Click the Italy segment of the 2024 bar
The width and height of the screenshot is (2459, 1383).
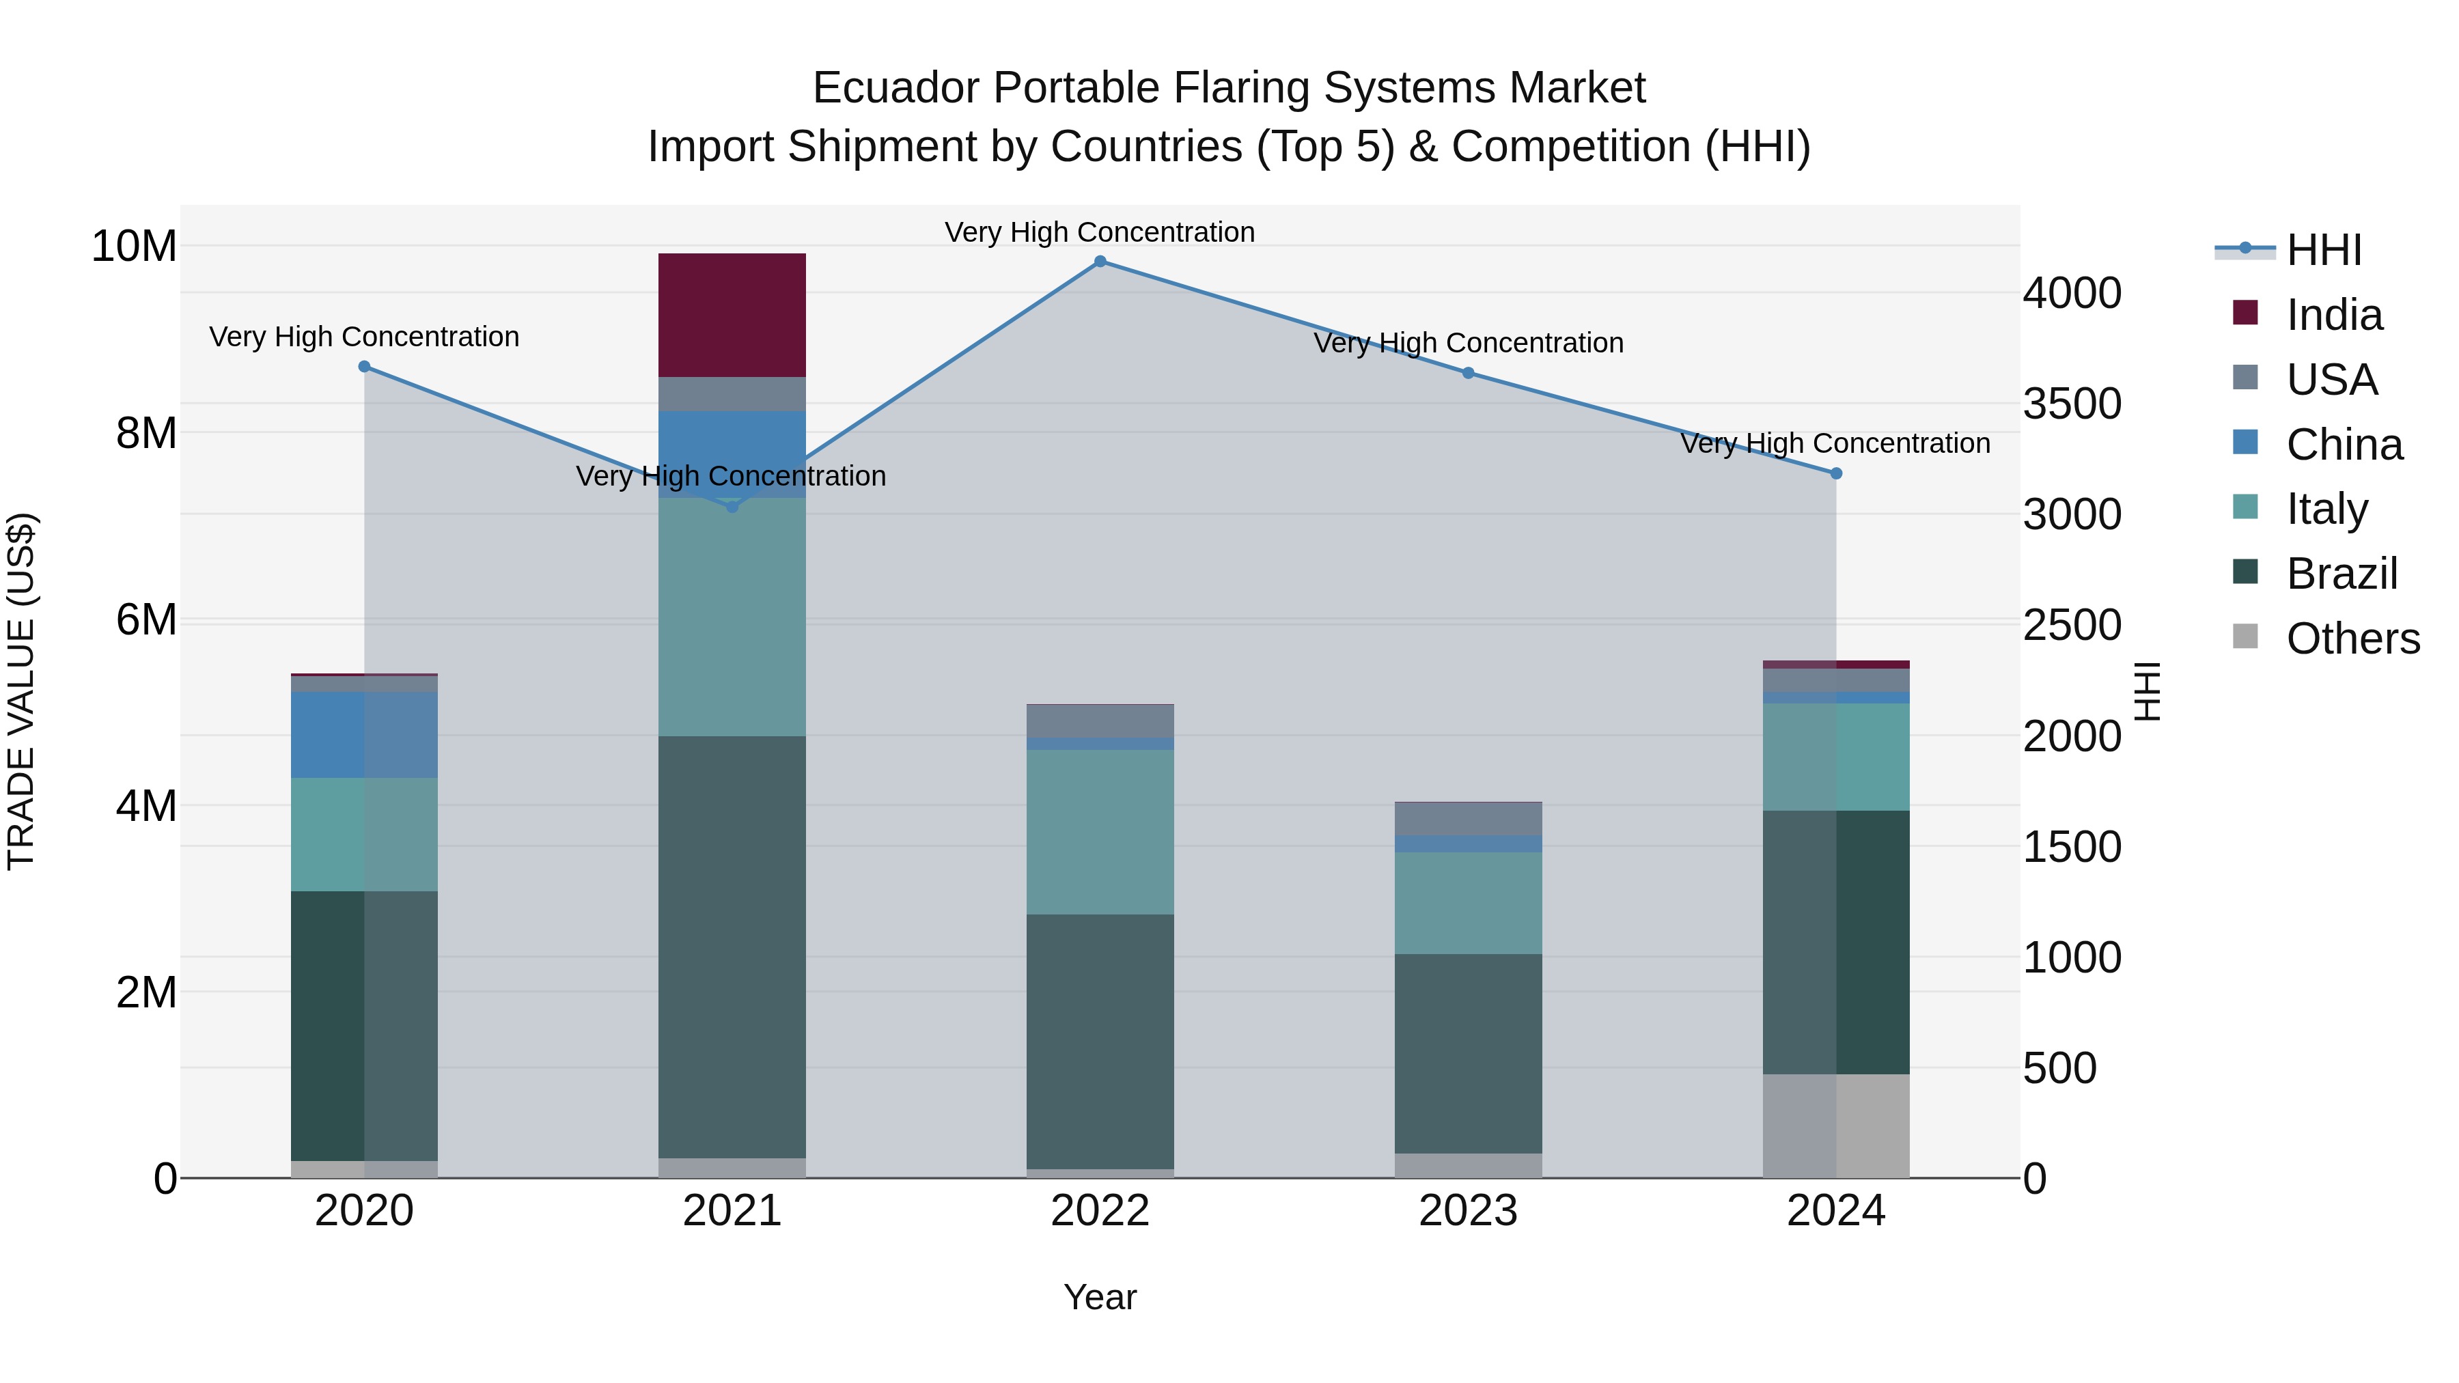[x=1835, y=758]
